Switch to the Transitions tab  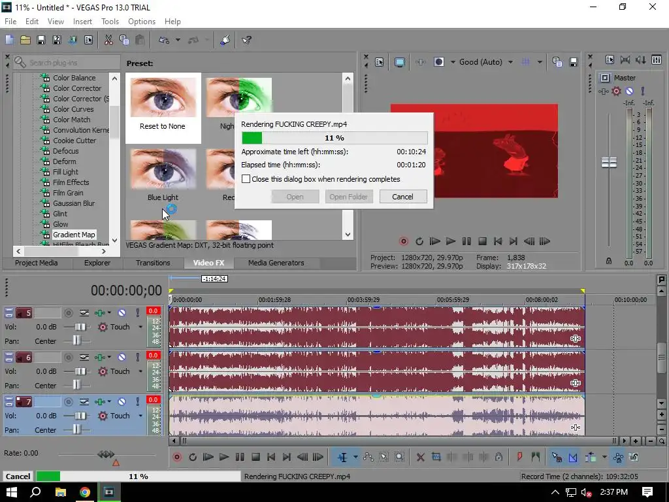click(153, 263)
